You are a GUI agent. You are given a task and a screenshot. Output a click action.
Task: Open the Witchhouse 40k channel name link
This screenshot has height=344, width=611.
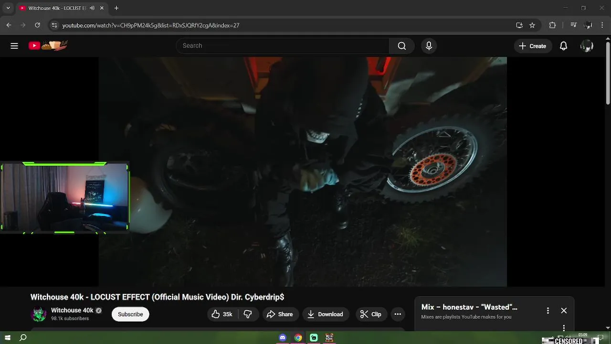coord(72,310)
